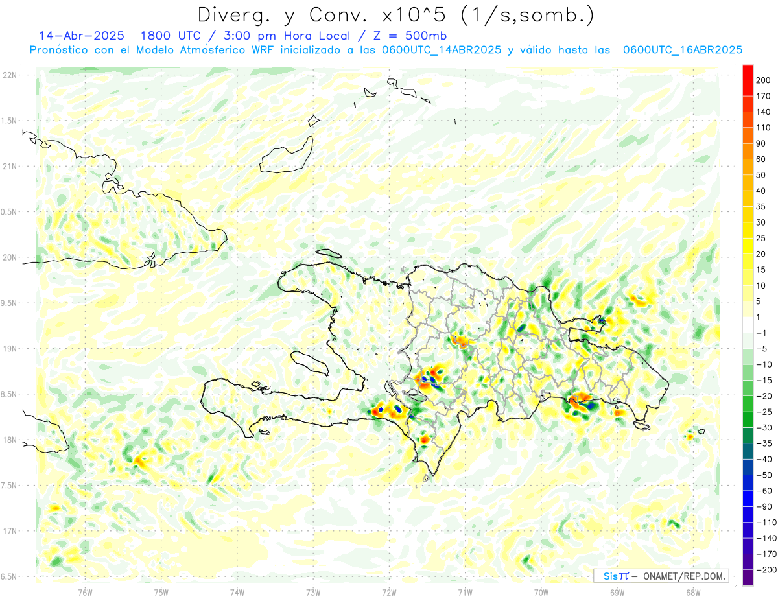This screenshot has height=601, width=778.
Task: Click the '17N' latitude label
Action: click(10, 531)
